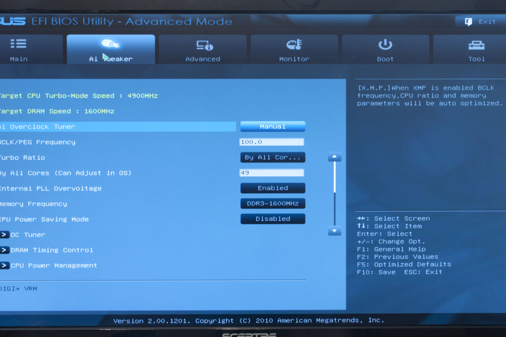
Task: Click Target DRAM Speed 1600MHz text
Action: [x=57, y=111]
